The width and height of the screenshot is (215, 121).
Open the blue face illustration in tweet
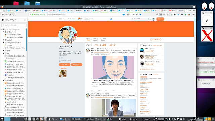[114, 67]
